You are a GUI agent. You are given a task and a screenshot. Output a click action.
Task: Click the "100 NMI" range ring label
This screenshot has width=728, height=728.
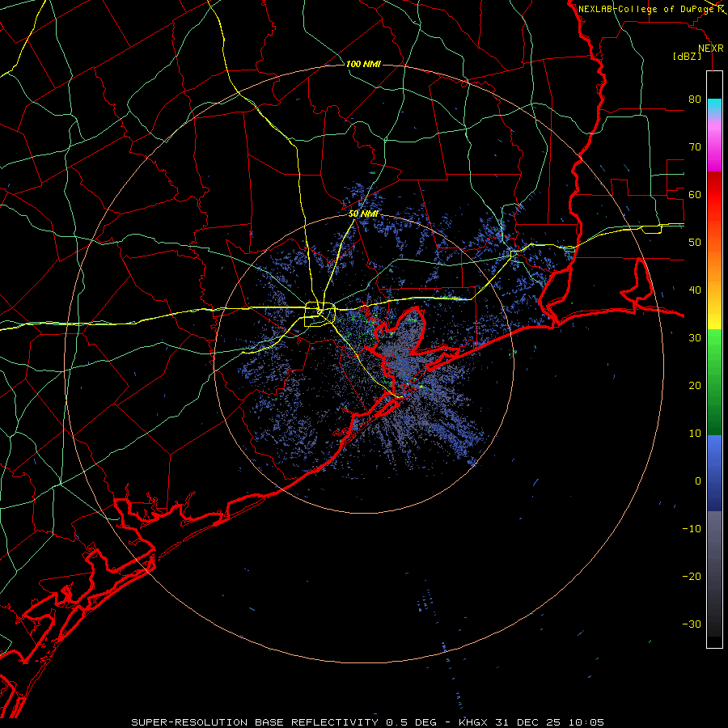[x=363, y=64]
